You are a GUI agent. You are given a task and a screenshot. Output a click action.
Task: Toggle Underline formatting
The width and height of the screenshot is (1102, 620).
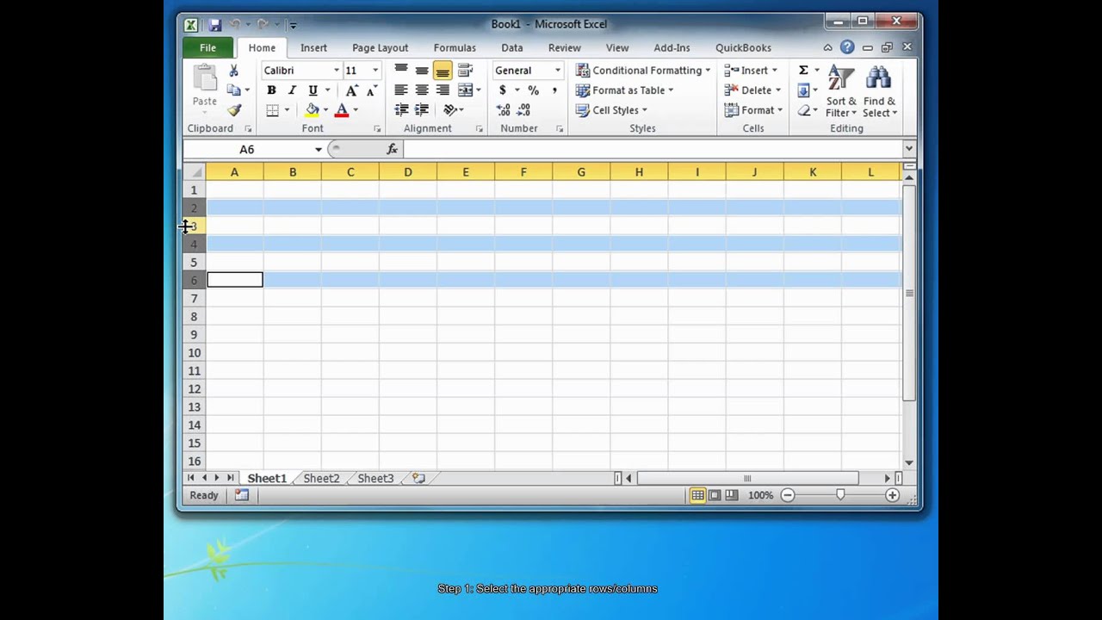tap(313, 90)
